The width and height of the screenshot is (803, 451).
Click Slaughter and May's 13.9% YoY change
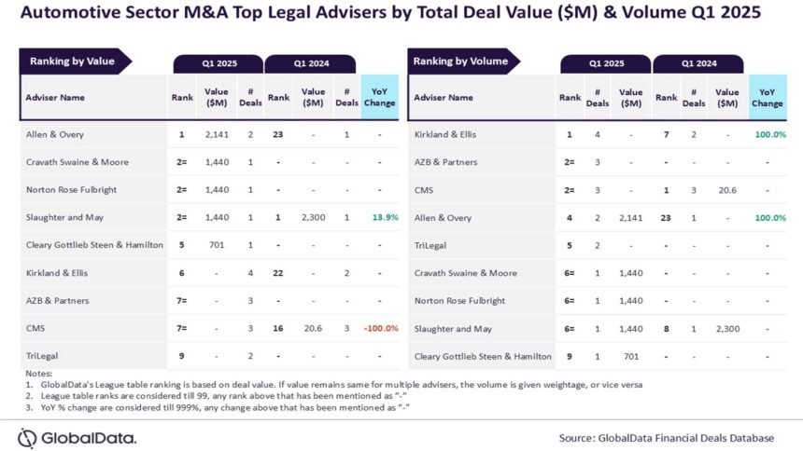point(385,217)
